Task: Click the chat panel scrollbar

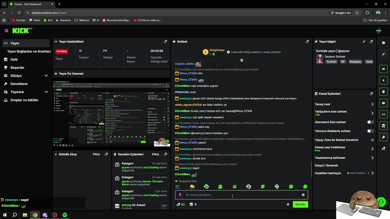Action: pyautogui.click(x=311, y=170)
